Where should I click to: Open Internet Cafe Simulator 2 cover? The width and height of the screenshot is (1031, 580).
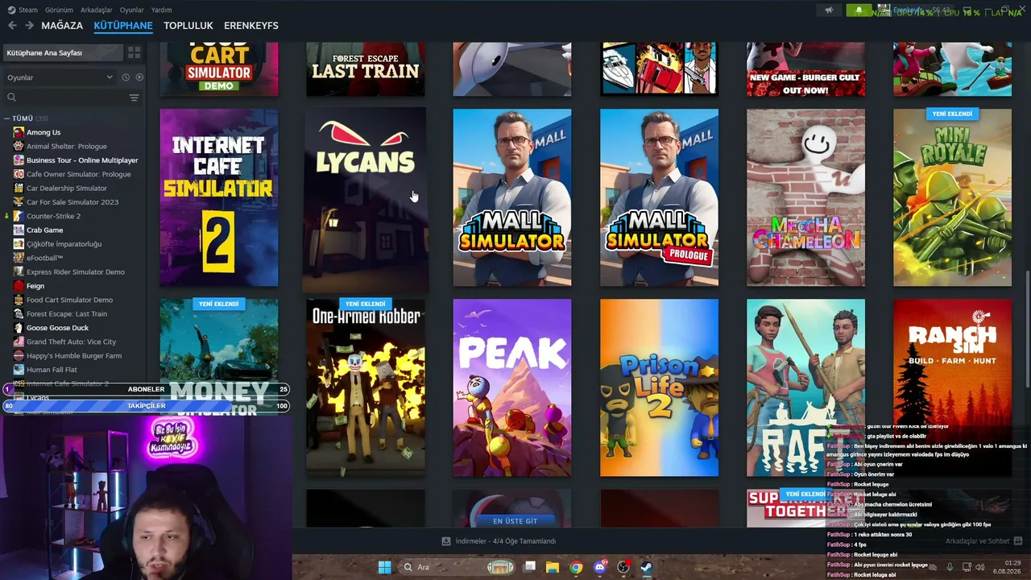[x=219, y=197]
